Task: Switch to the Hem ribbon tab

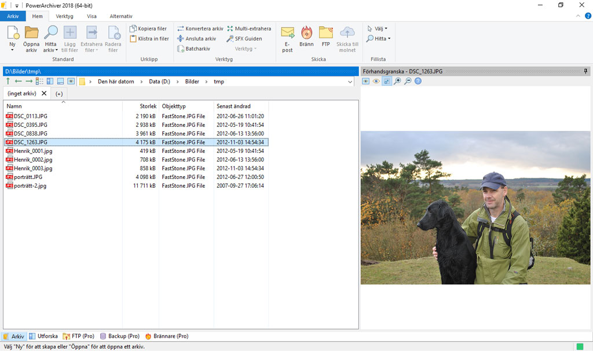Action: pyautogui.click(x=38, y=16)
